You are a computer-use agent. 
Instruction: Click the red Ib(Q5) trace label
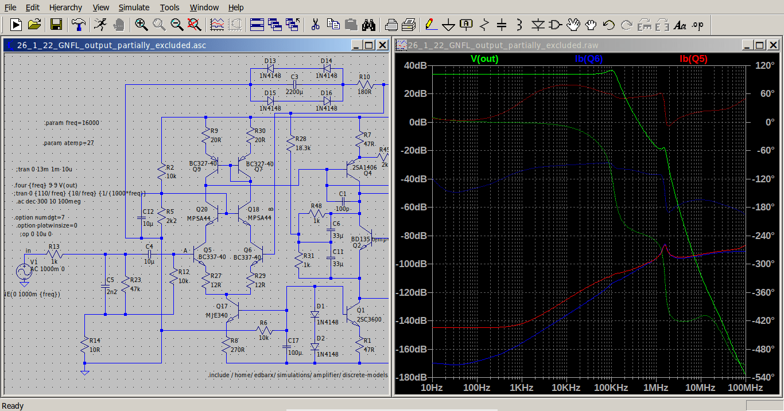pyautogui.click(x=693, y=58)
